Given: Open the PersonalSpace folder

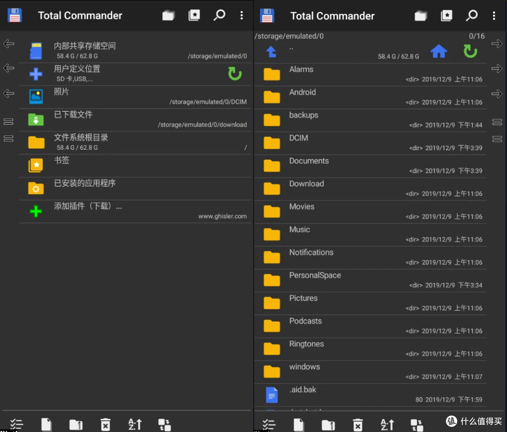Looking at the screenshot, I should [x=370, y=281].
